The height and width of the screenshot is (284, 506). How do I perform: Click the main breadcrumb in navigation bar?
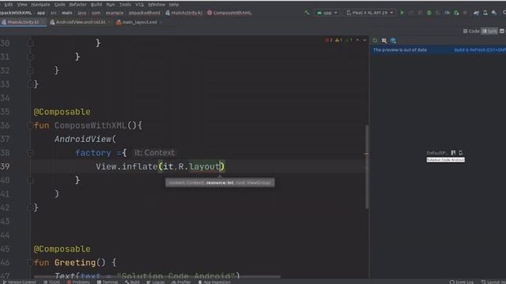66,13
